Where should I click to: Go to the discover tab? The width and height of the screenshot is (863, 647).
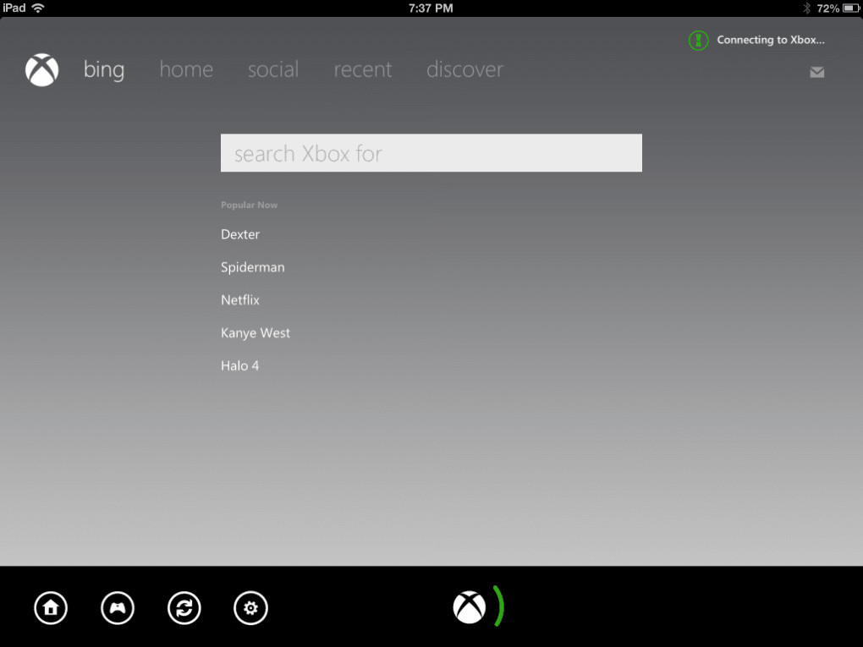[464, 70]
